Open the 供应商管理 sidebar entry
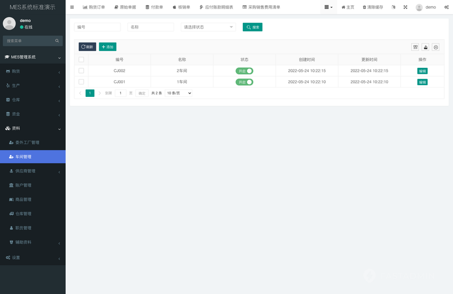 23,171
